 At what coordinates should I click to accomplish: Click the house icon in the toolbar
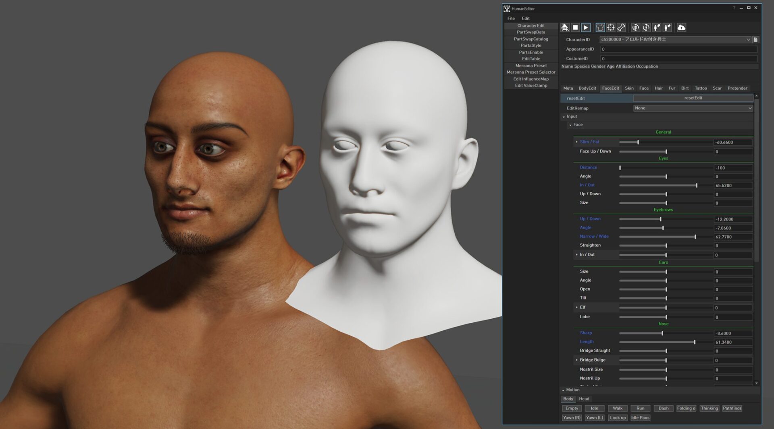pos(565,27)
